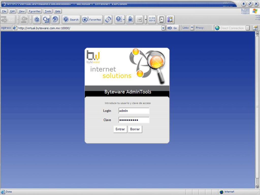Click the Back button dropdown arrow

tap(18, 20)
